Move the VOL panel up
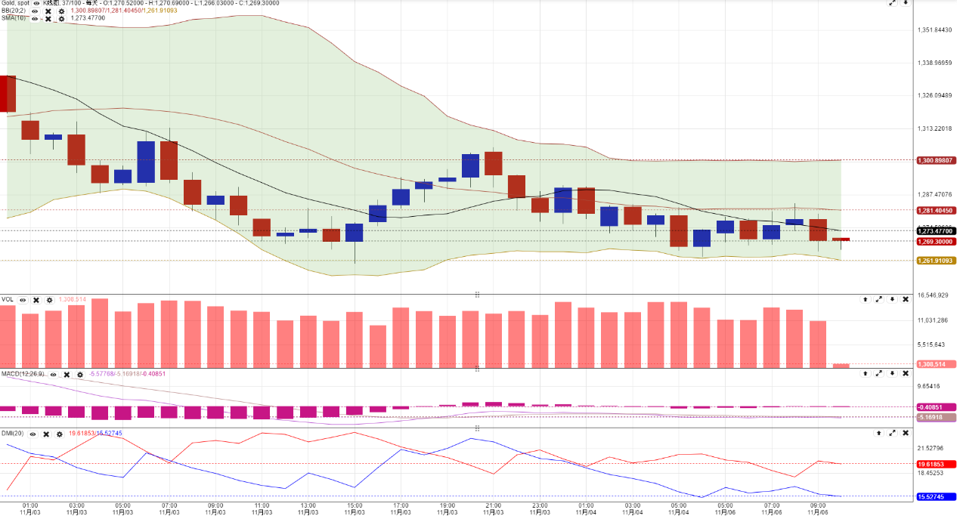This screenshot has height=516, width=957. 865,300
